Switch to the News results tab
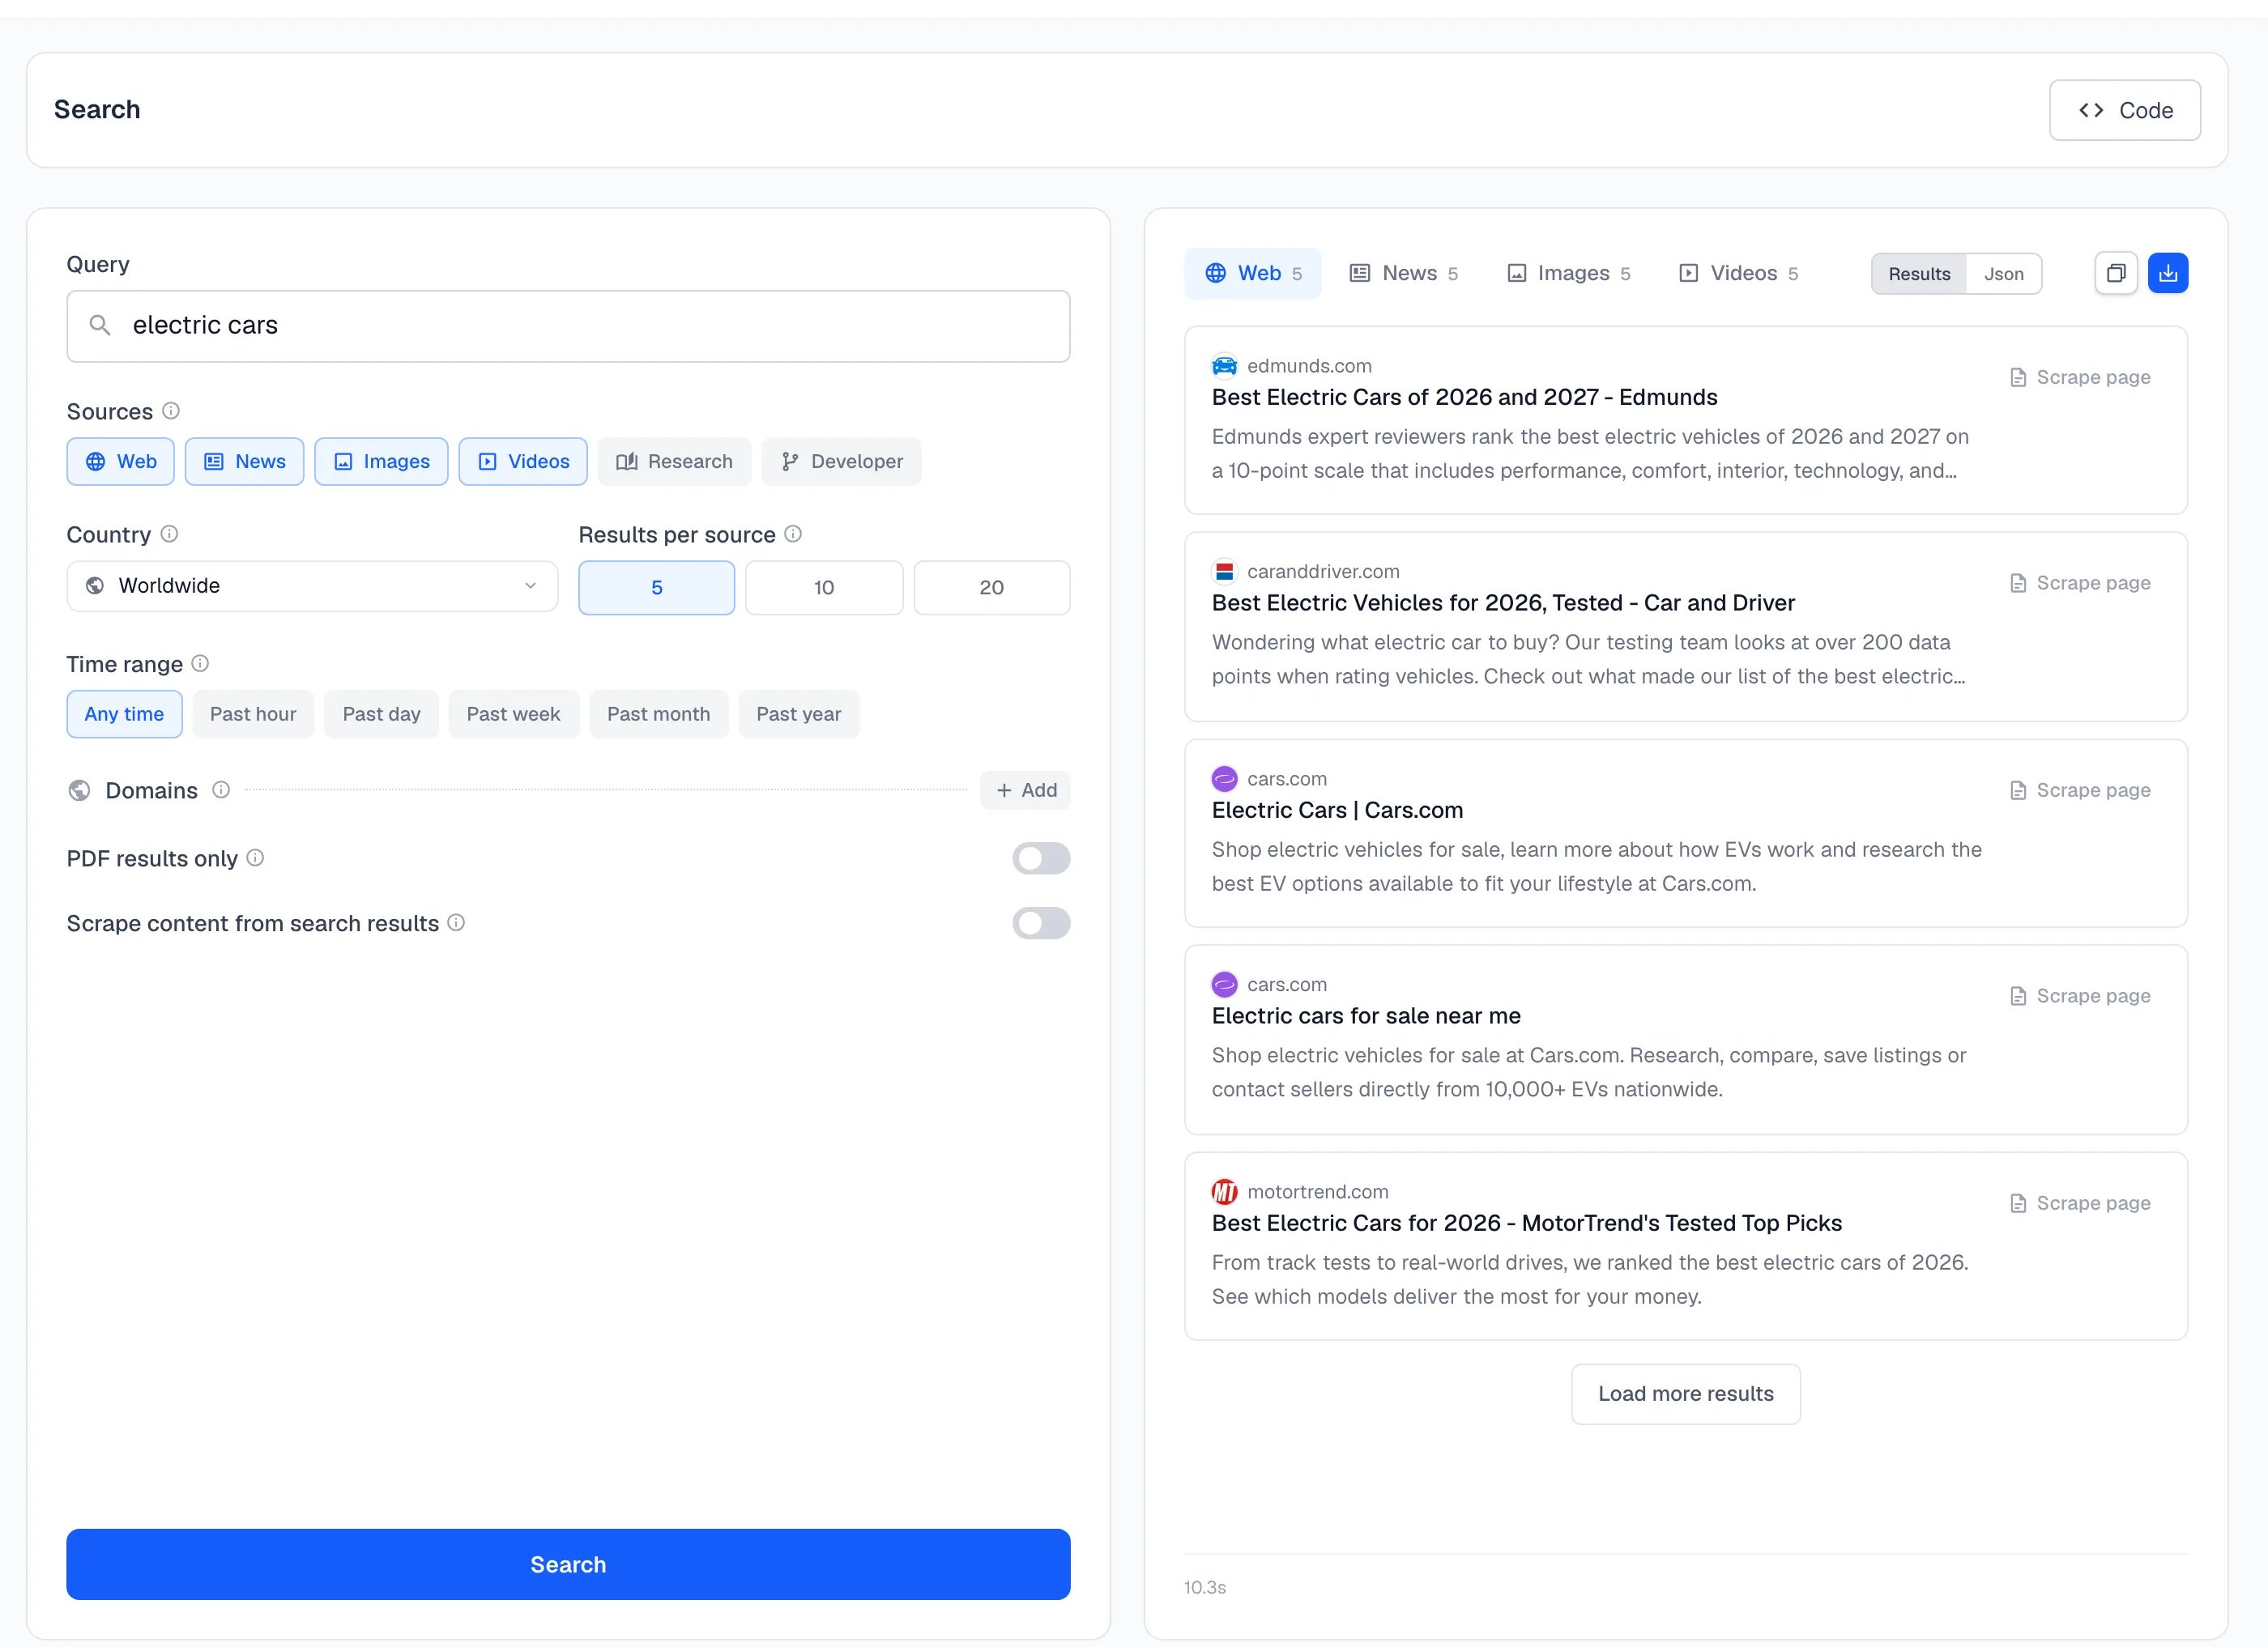Image resolution: width=2268 pixels, height=1647 pixels. [1404, 274]
